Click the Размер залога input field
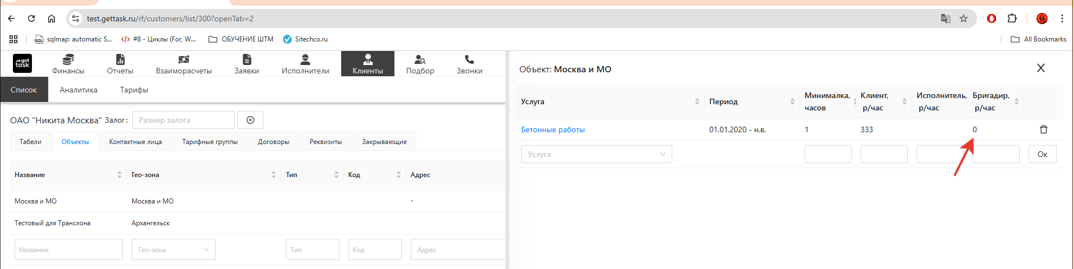The height and width of the screenshot is (269, 1074). point(183,120)
